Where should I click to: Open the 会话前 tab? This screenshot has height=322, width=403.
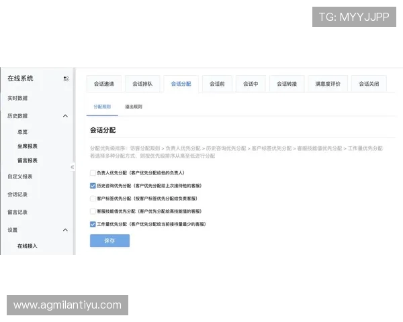(217, 84)
